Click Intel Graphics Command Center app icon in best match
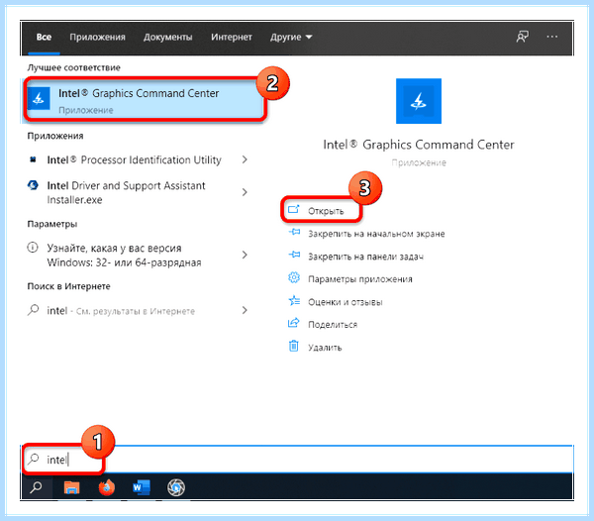Image resolution: width=594 pixels, height=521 pixels. click(x=39, y=99)
